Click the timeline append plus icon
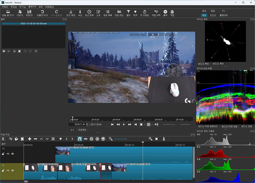Screen dimensions: 255x183 30,139
